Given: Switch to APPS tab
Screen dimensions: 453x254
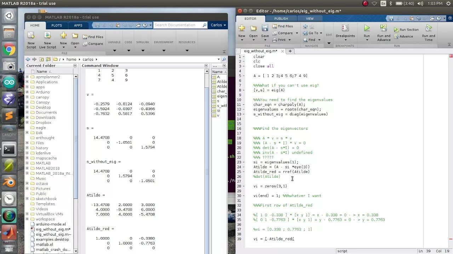Looking at the screenshot, I should pos(78,25).
